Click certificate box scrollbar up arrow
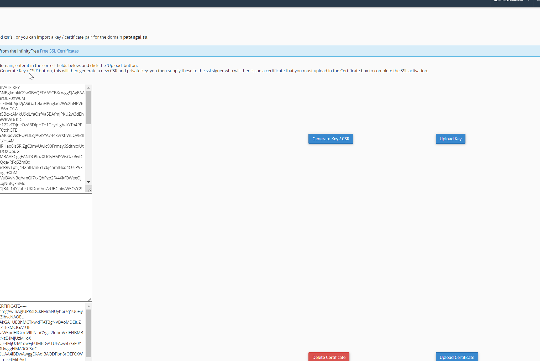The image size is (540, 361). click(x=89, y=306)
